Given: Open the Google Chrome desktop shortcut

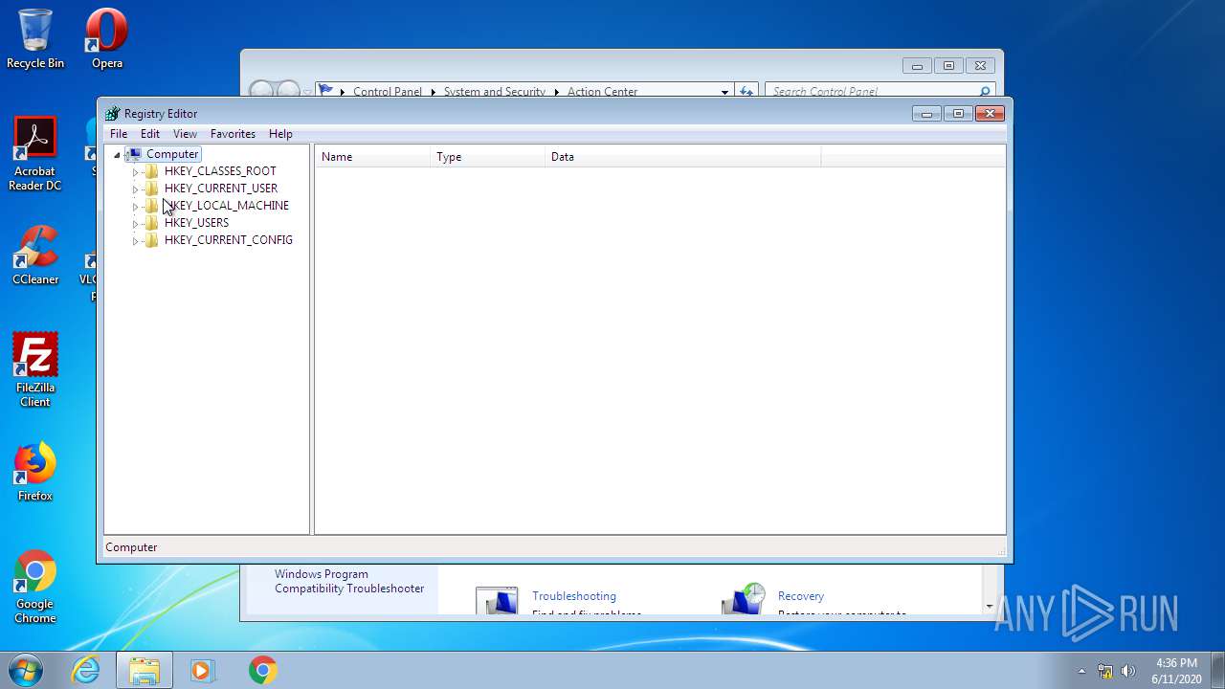Looking at the screenshot, I should pyautogui.click(x=35, y=587).
